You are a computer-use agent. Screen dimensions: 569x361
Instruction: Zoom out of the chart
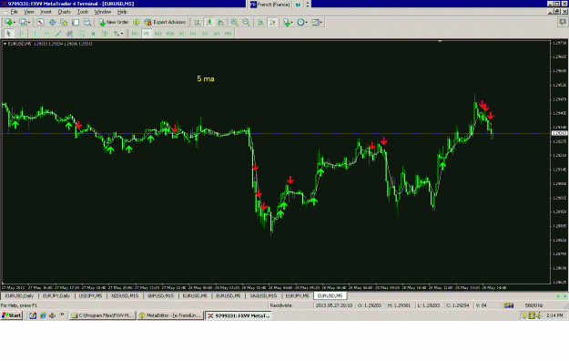(x=246, y=22)
